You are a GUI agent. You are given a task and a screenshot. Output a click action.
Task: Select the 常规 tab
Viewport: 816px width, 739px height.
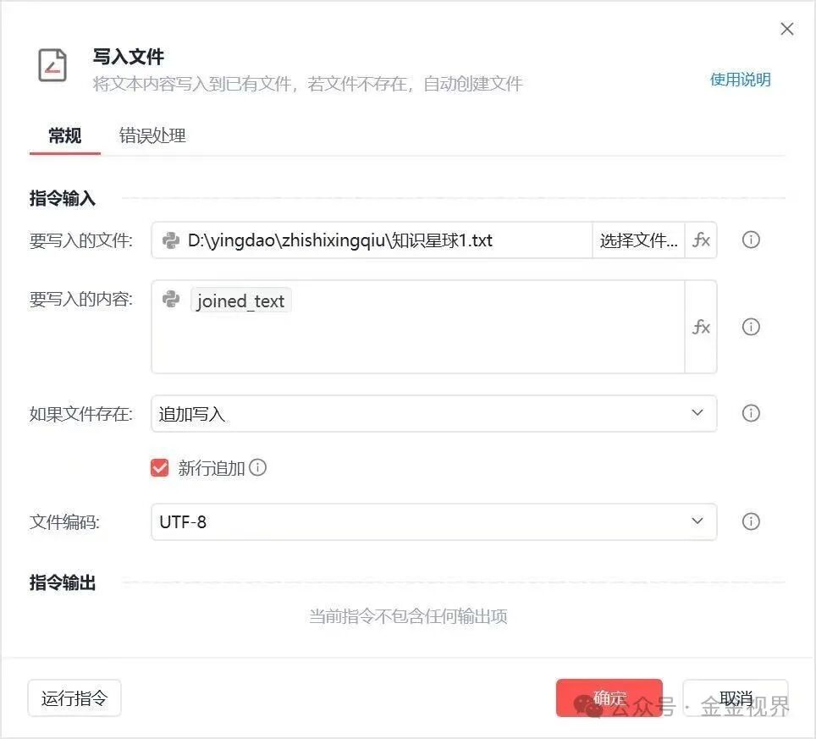tap(63, 135)
